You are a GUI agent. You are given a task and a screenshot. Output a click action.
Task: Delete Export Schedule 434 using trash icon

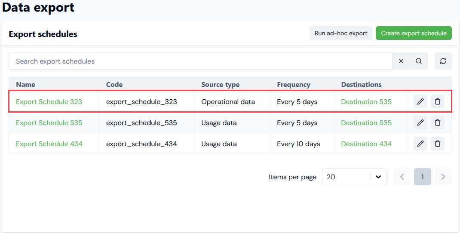[x=437, y=144]
